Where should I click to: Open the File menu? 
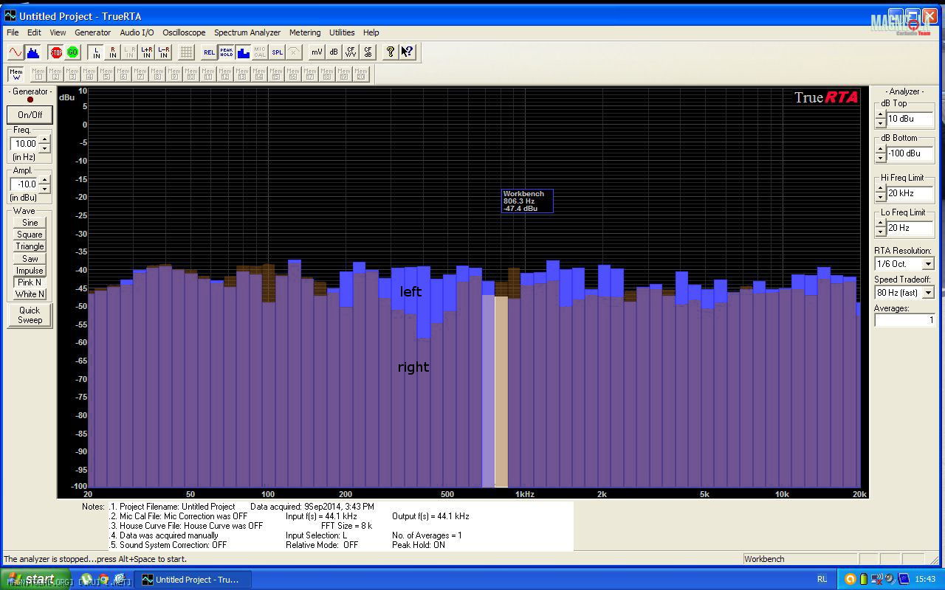click(x=13, y=32)
